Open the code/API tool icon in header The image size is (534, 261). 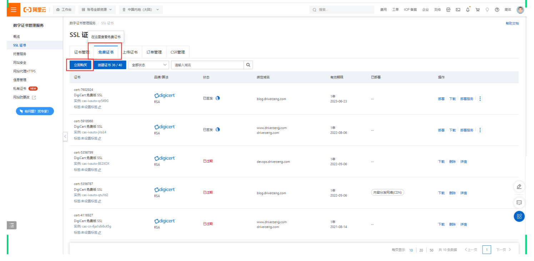[448, 10]
